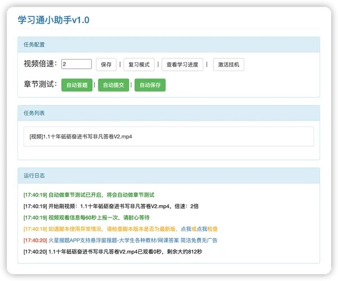Toggle the 自动答题 green button
Image resolution: width=338 pixels, height=281 pixels.
pos(77,85)
